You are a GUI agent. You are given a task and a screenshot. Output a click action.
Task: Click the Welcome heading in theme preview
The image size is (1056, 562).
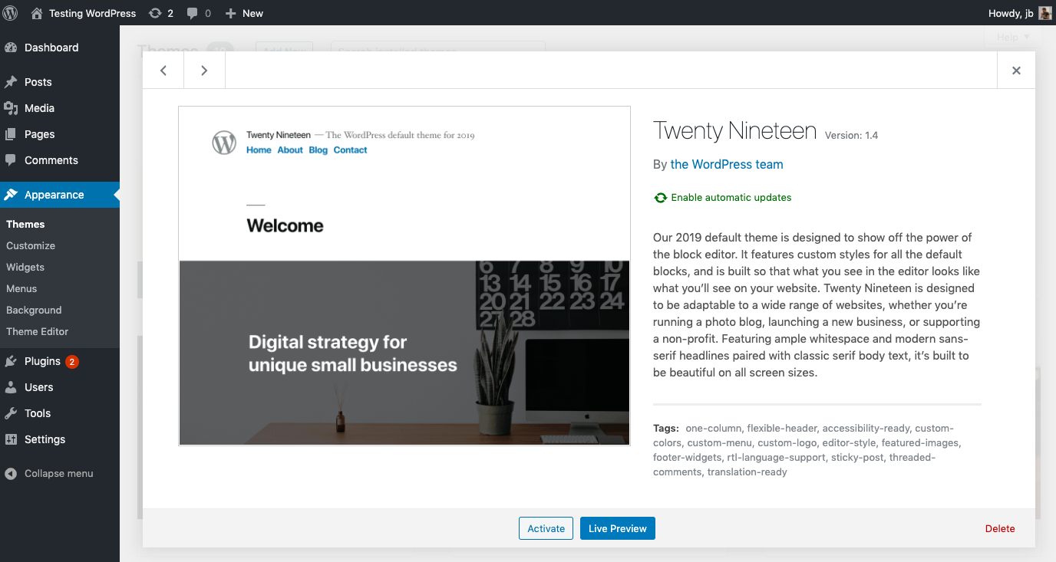(x=285, y=225)
